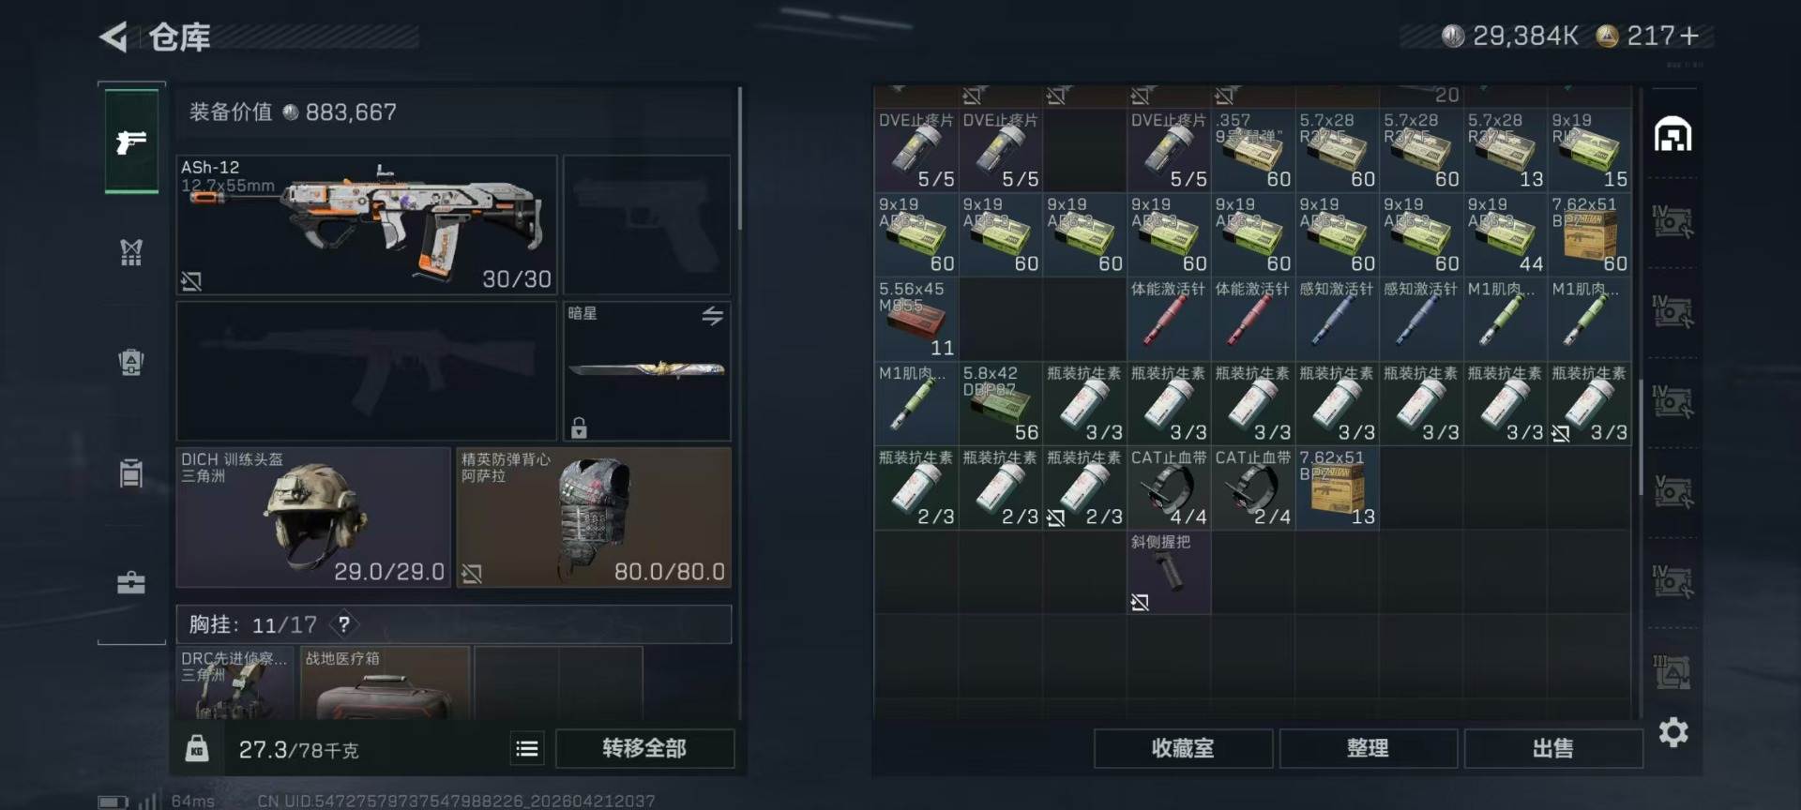Toggle the swap arrows on the 暗星 knife slot
This screenshot has height=810, width=1801.
(713, 316)
